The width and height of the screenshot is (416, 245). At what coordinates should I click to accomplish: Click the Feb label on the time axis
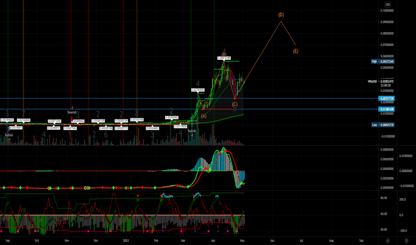156,241
